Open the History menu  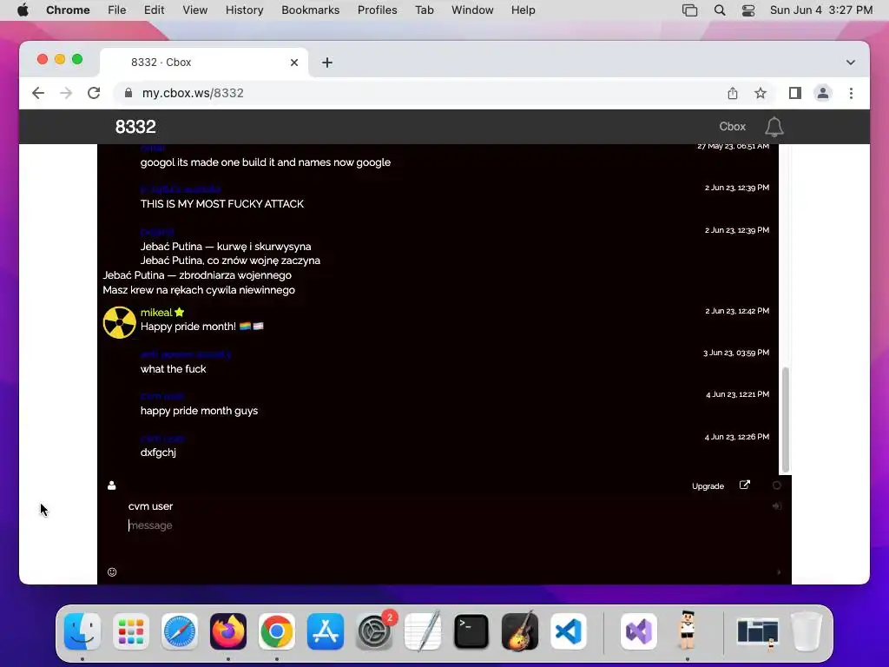click(244, 10)
